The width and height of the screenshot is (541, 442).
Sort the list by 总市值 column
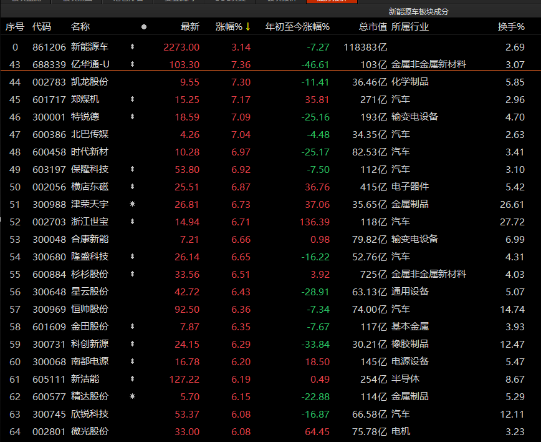(x=373, y=27)
